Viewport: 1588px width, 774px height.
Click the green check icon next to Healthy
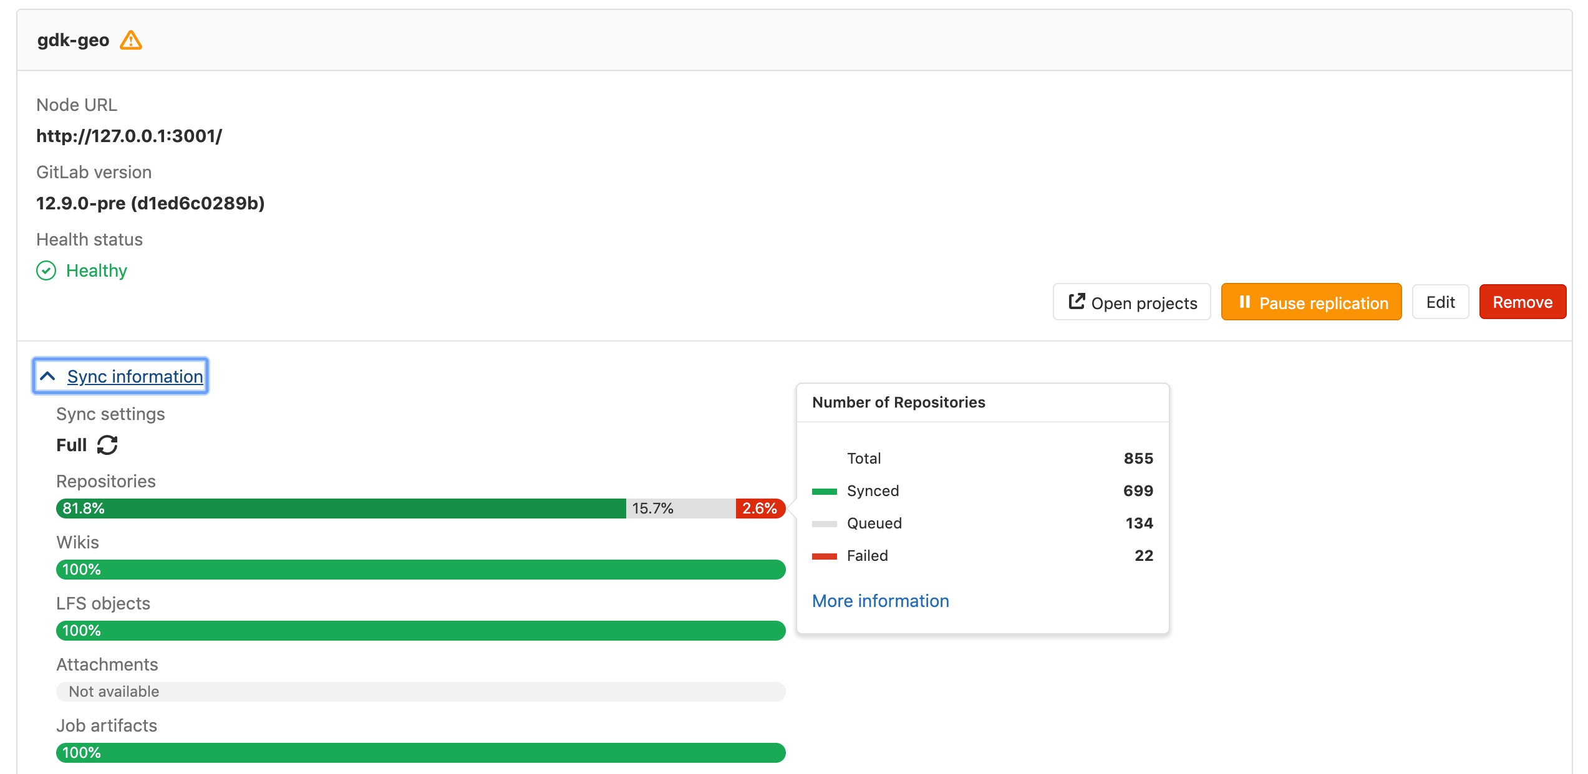point(45,270)
